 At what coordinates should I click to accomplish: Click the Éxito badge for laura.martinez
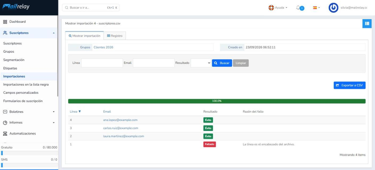pyautogui.click(x=208, y=136)
